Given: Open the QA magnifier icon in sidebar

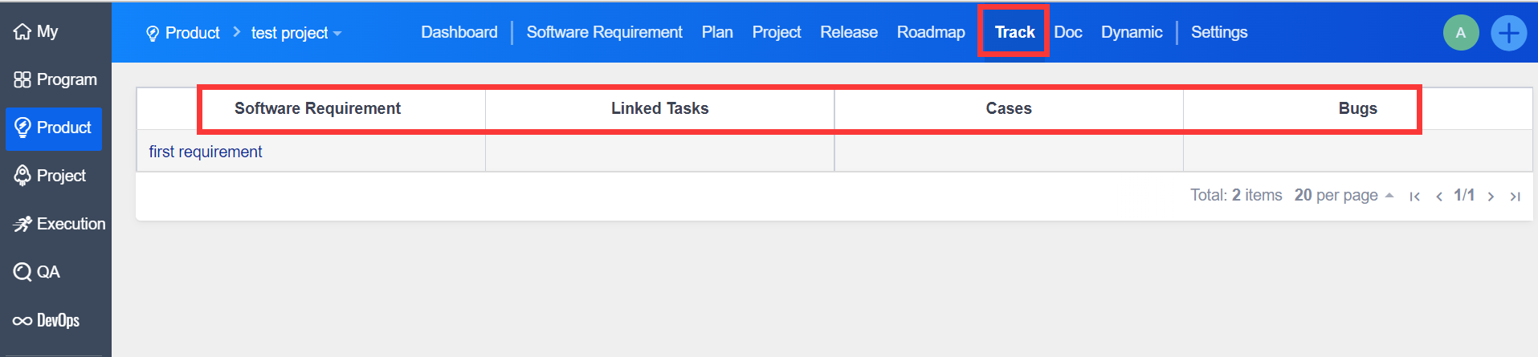Looking at the screenshot, I should [22, 272].
